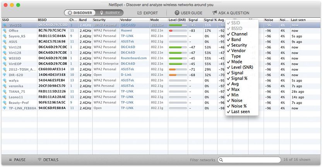This screenshot has width=322, height=167.
Task: Click the Wi-Fi icon beside 2012-TOSH_A
Action: click(x=5, y=69)
